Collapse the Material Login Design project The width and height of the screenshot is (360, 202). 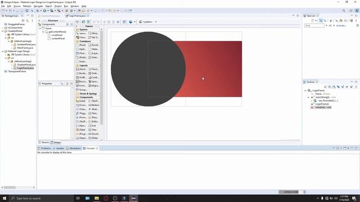[x=2, y=51]
